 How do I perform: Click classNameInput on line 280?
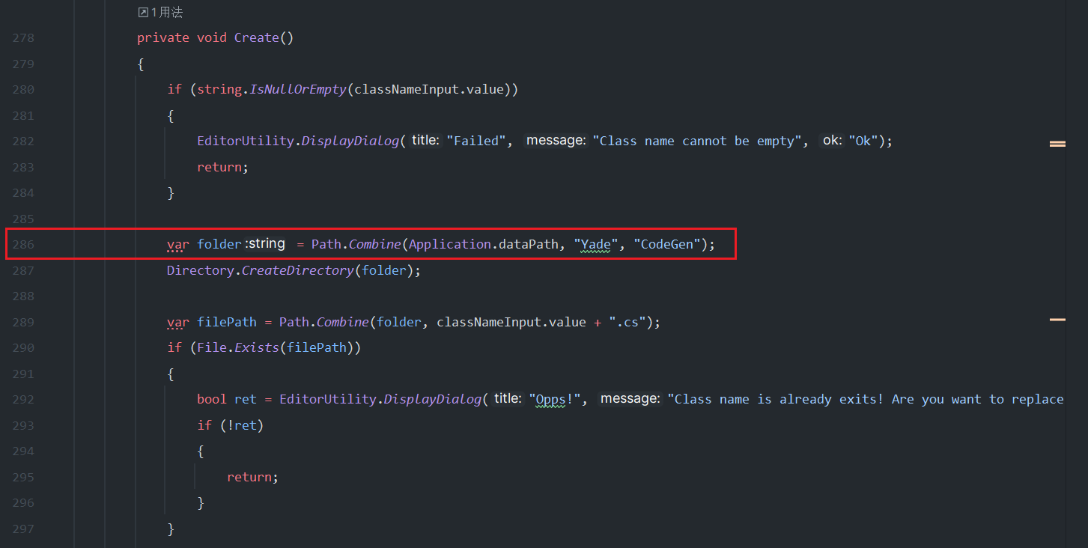(x=406, y=89)
